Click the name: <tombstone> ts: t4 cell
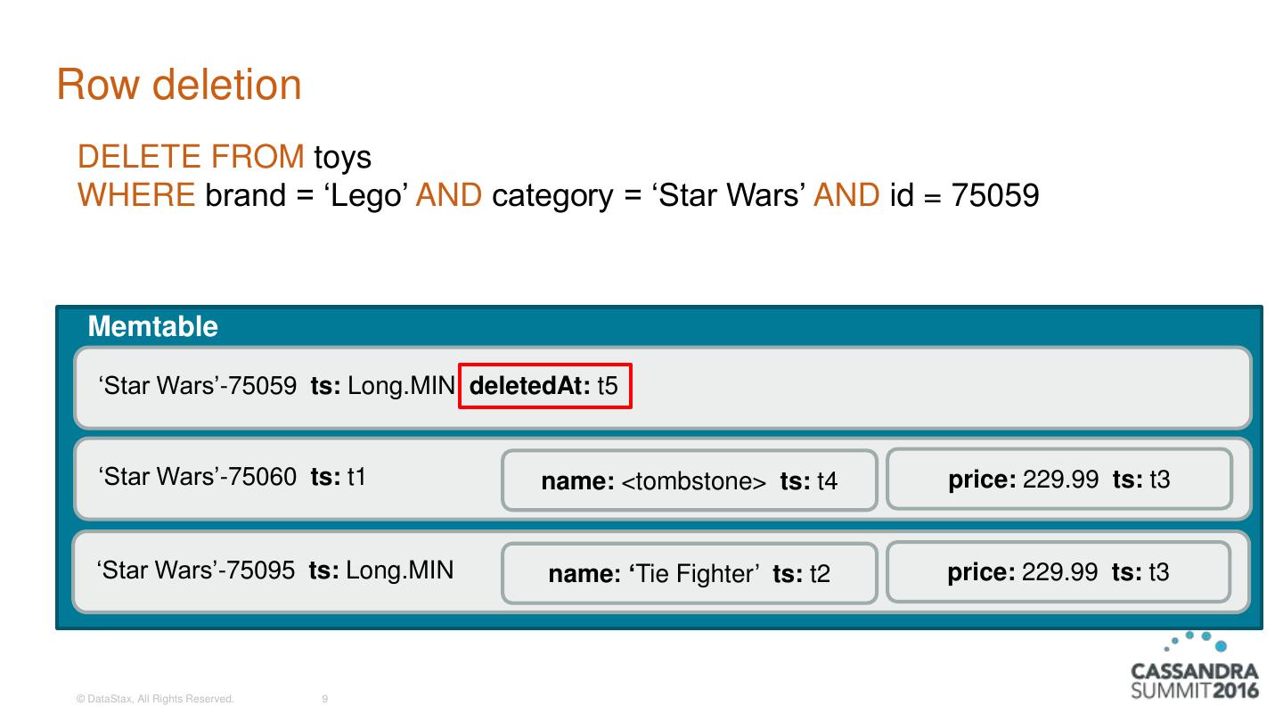The image size is (1283, 722). tap(689, 481)
